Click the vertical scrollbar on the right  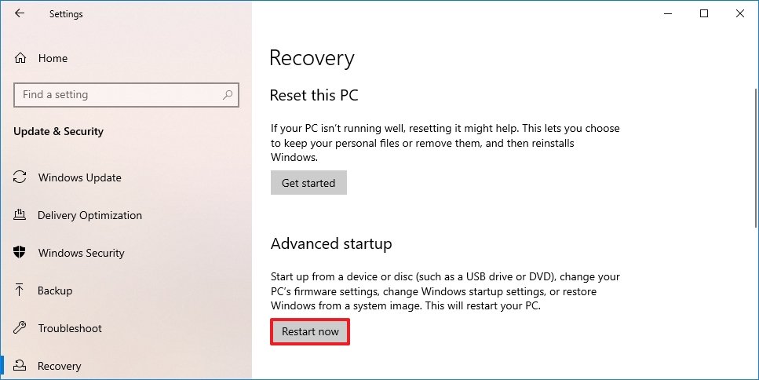756,157
